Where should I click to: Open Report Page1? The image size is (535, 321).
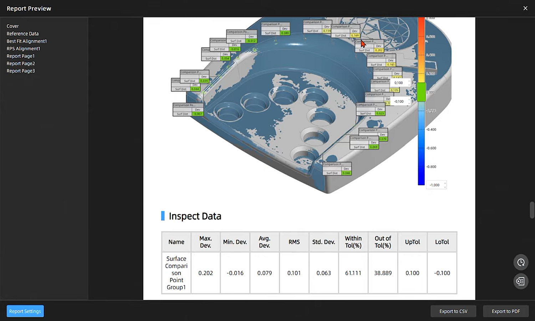20,56
